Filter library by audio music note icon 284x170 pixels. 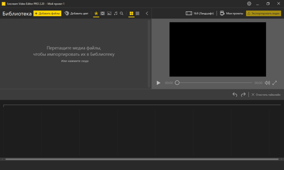(116, 13)
